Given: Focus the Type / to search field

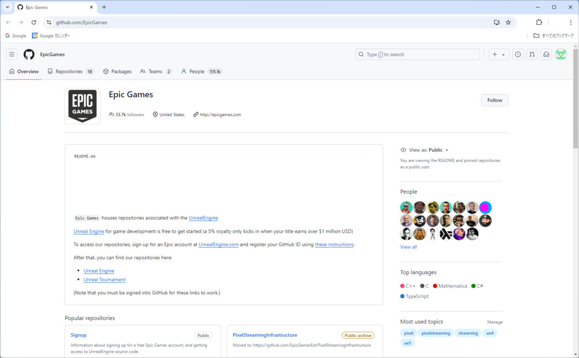Looking at the screenshot, I should click(417, 54).
